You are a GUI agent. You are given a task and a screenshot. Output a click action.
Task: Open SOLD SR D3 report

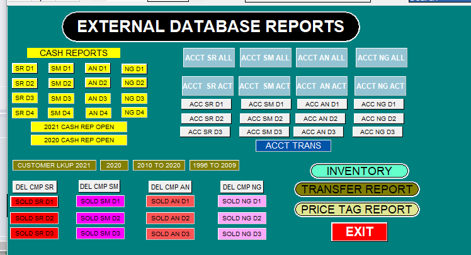[34, 234]
